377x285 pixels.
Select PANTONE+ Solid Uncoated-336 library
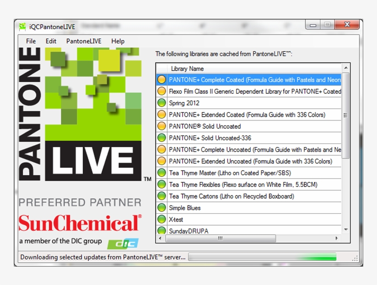(x=249, y=138)
